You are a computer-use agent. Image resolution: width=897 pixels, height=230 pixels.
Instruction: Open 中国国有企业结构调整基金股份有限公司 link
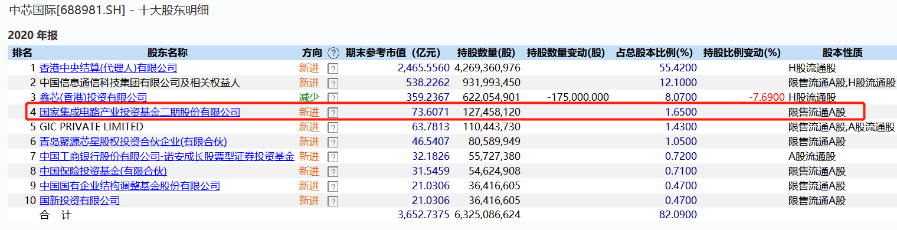(130, 186)
